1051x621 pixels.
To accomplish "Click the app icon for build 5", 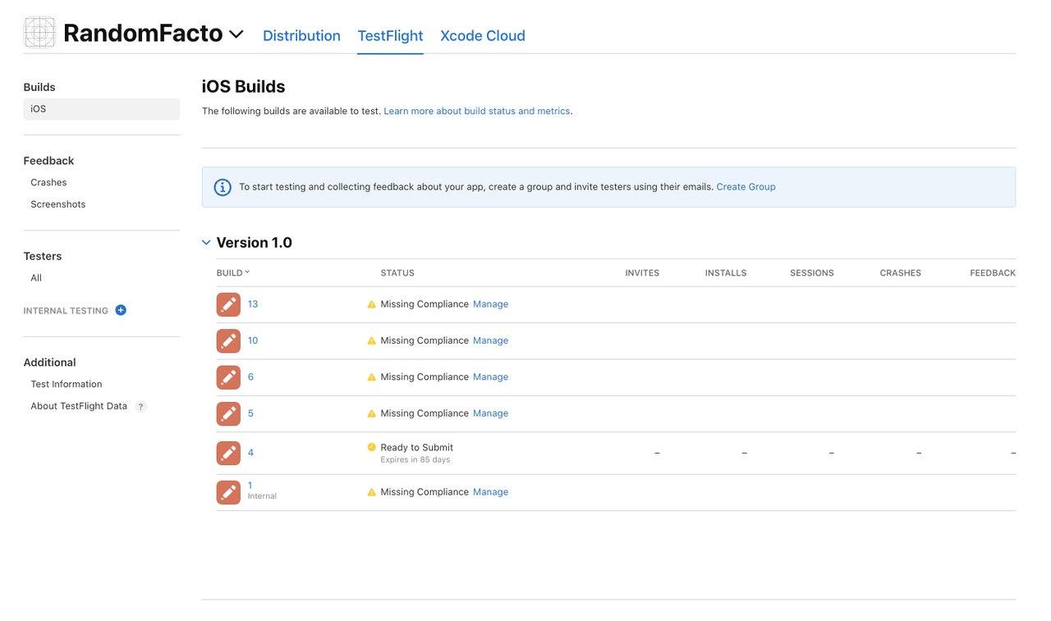I will tap(228, 413).
